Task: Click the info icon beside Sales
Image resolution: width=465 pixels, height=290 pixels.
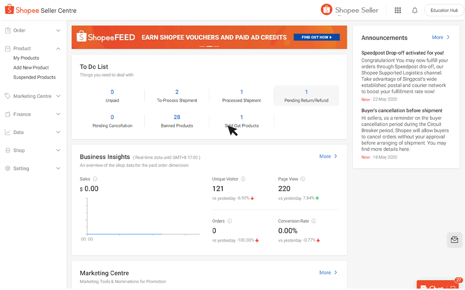Action: (95, 179)
